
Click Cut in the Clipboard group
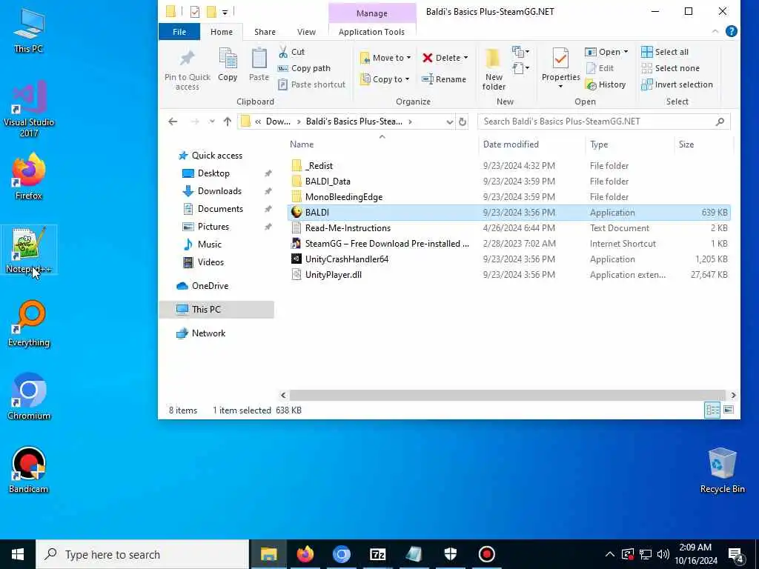(291, 52)
